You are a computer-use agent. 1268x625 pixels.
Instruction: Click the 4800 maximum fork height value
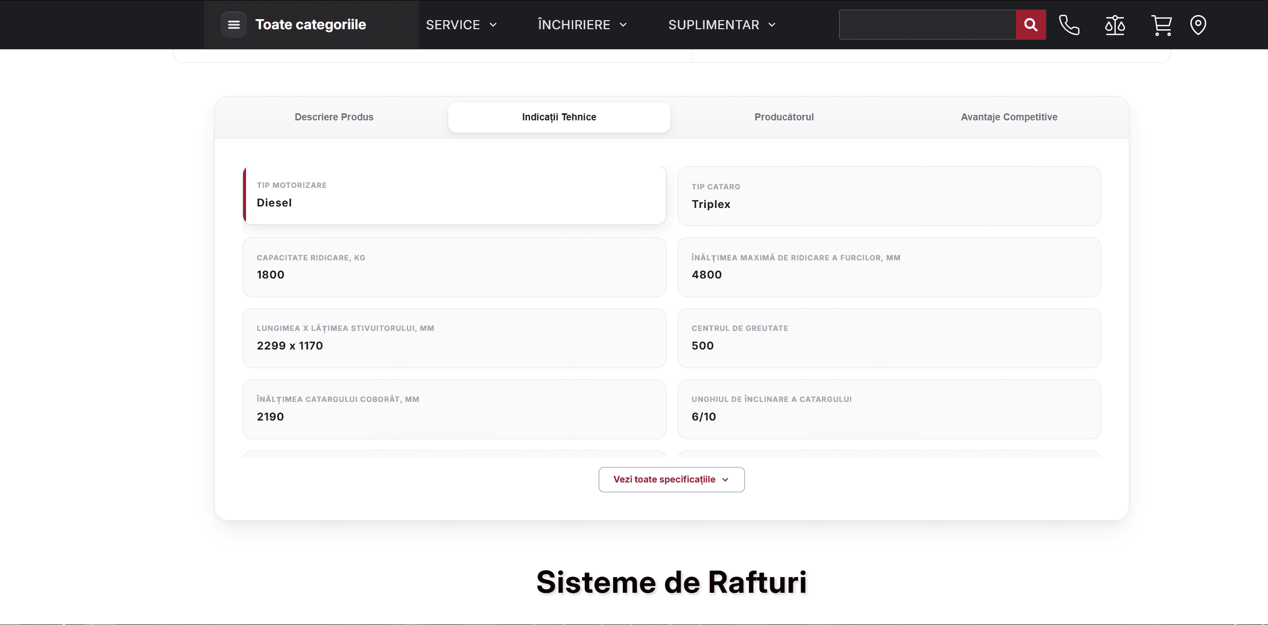point(706,274)
